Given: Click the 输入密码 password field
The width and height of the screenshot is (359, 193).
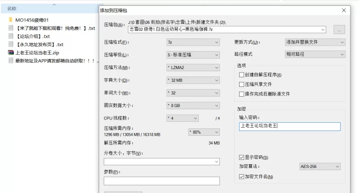Looking at the screenshot, I should click(x=289, y=126).
